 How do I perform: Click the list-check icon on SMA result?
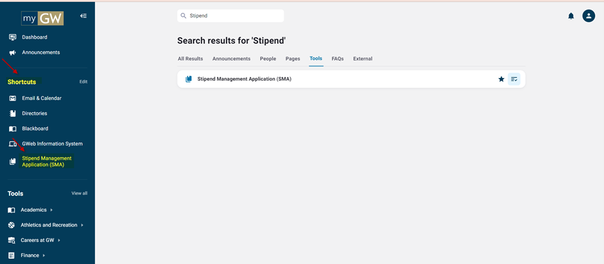coord(514,79)
